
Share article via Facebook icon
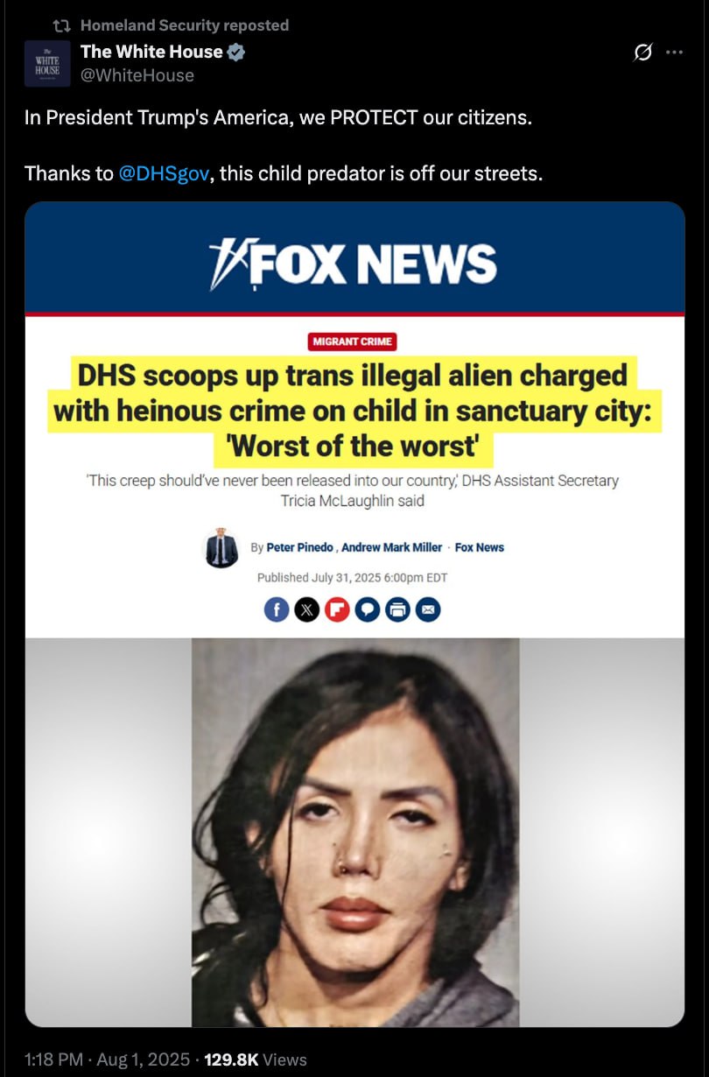277,609
